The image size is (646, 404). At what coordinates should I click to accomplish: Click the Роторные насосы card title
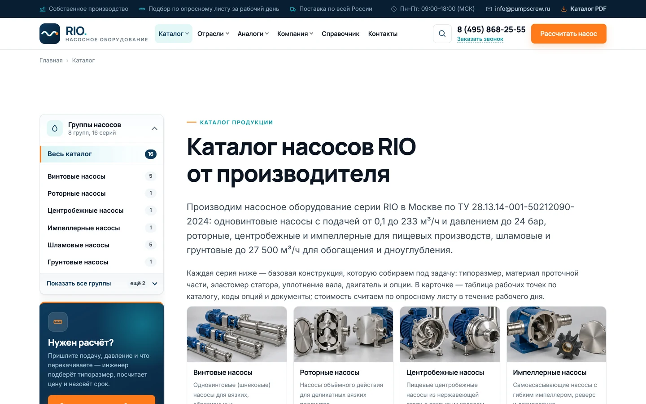pos(330,373)
